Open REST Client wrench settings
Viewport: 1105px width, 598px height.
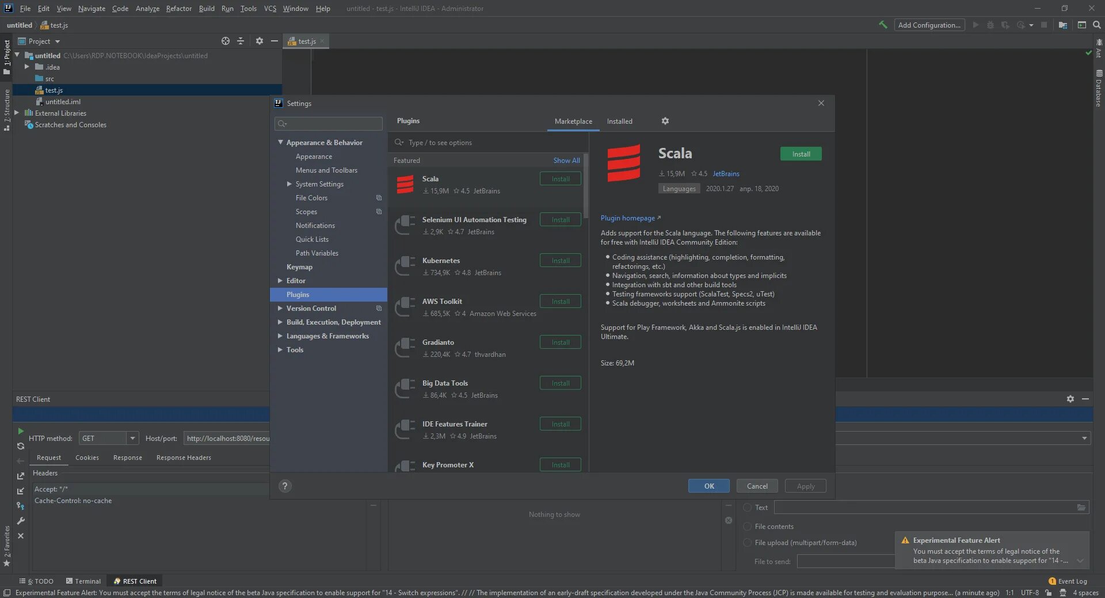coord(21,521)
